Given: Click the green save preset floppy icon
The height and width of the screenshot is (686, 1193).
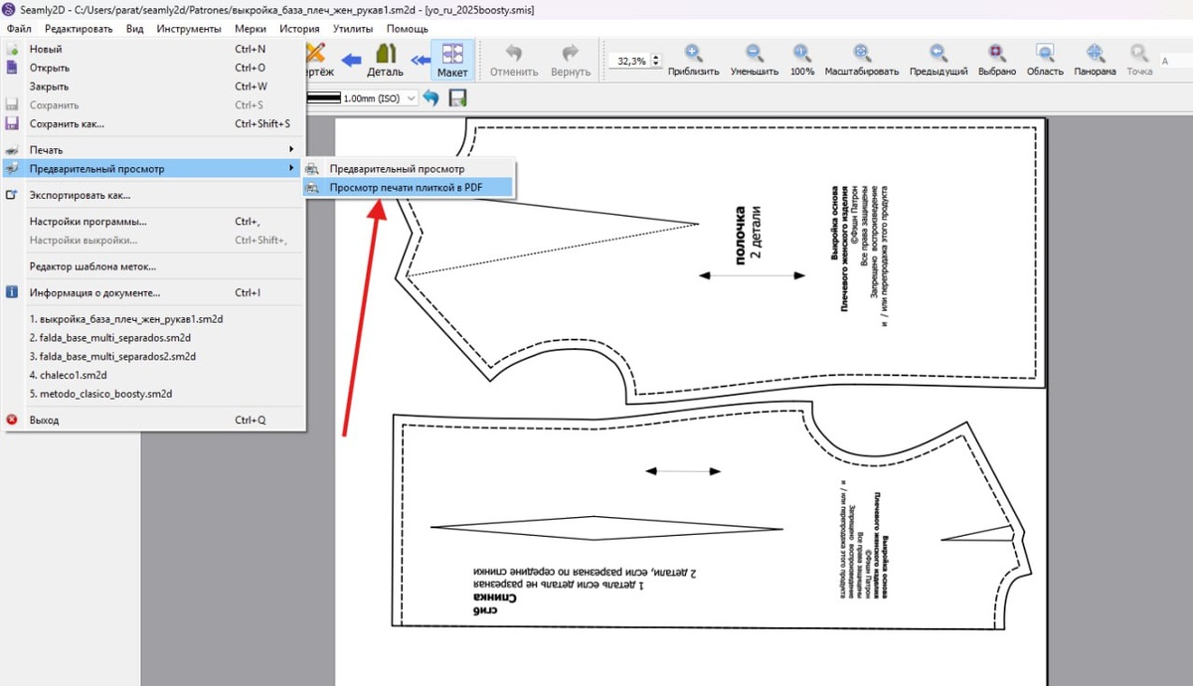Looking at the screenshot, I should tap(458, 98).
